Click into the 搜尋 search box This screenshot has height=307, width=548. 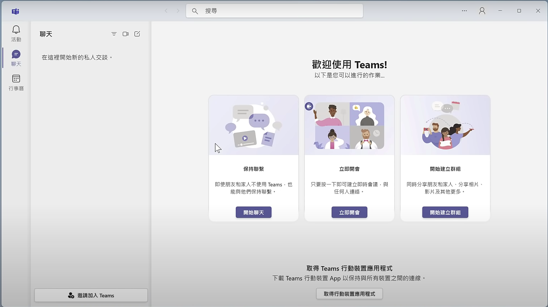(275, 11)
